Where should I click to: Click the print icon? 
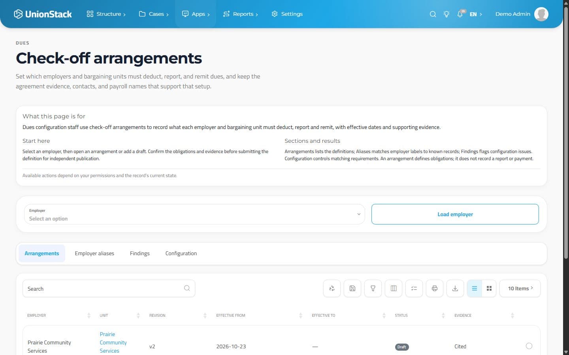pos(435,288)
